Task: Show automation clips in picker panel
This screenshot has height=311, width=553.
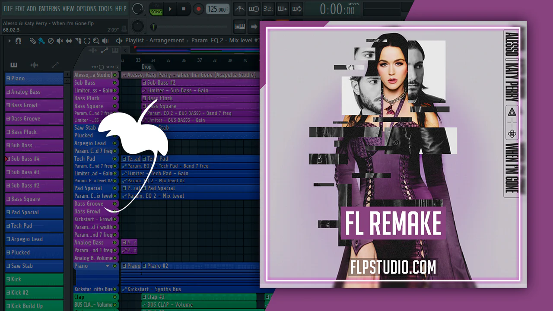Action: pos(55,65)
